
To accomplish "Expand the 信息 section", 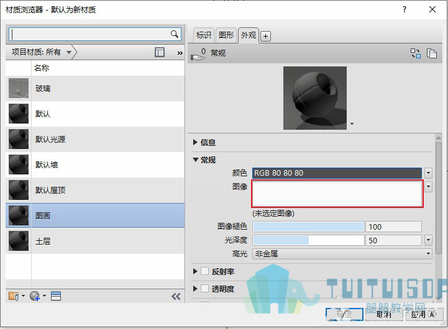I will 196,142.
